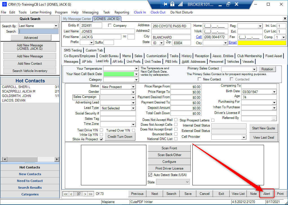Select CARROLL, SHERI L in Hot Contacts

click(30, 87)
